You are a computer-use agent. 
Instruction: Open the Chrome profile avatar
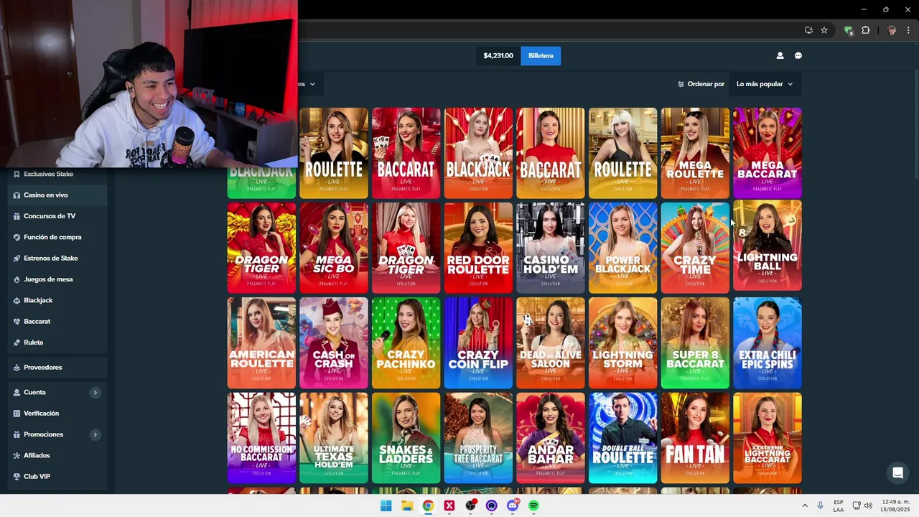[x=892, y=30]
